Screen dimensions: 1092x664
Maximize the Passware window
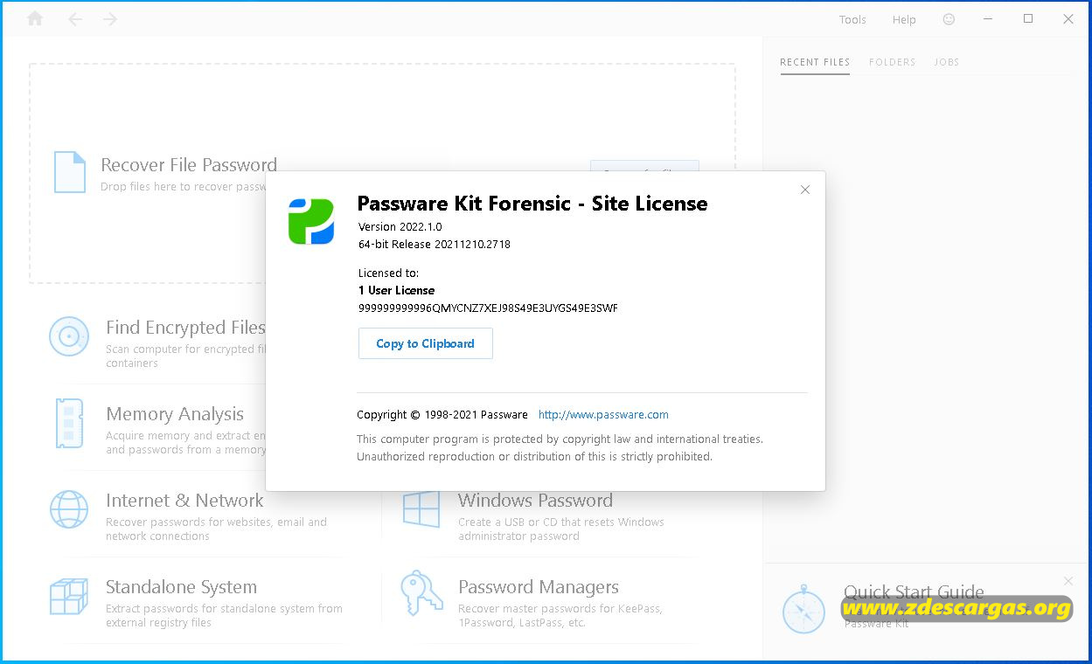pos(1028,18)
